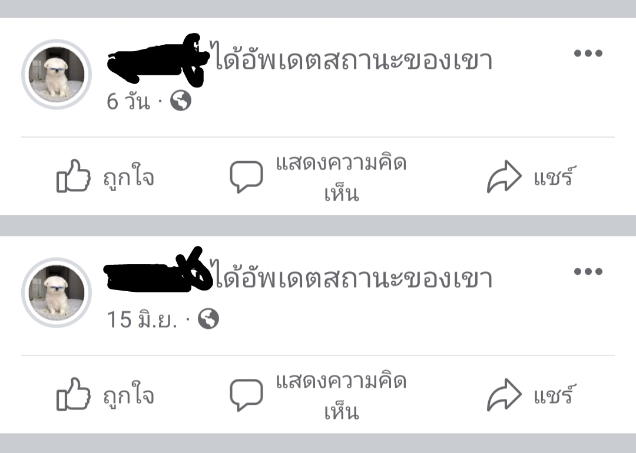Screen dimensions: 636x453
Task: Click แชร์ label on 6 วัน post
Action: (x=555, y=176)
